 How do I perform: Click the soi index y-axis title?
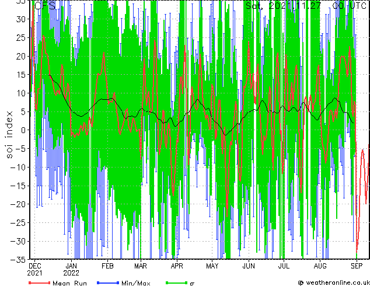[x=9, y=134]
